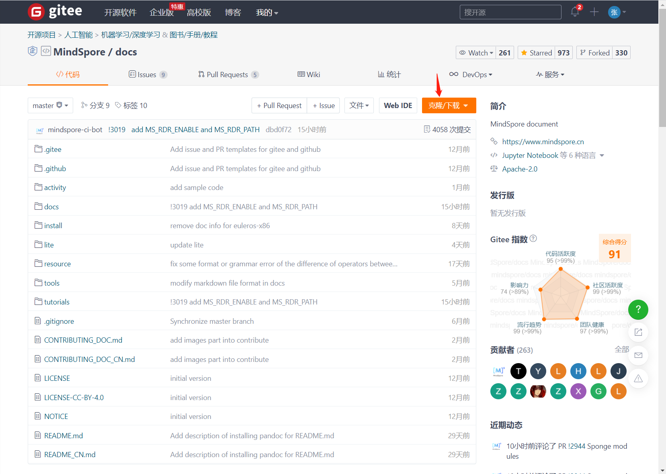
Task: Open 企业版 in the navbar
Action: tap(162, 12)
